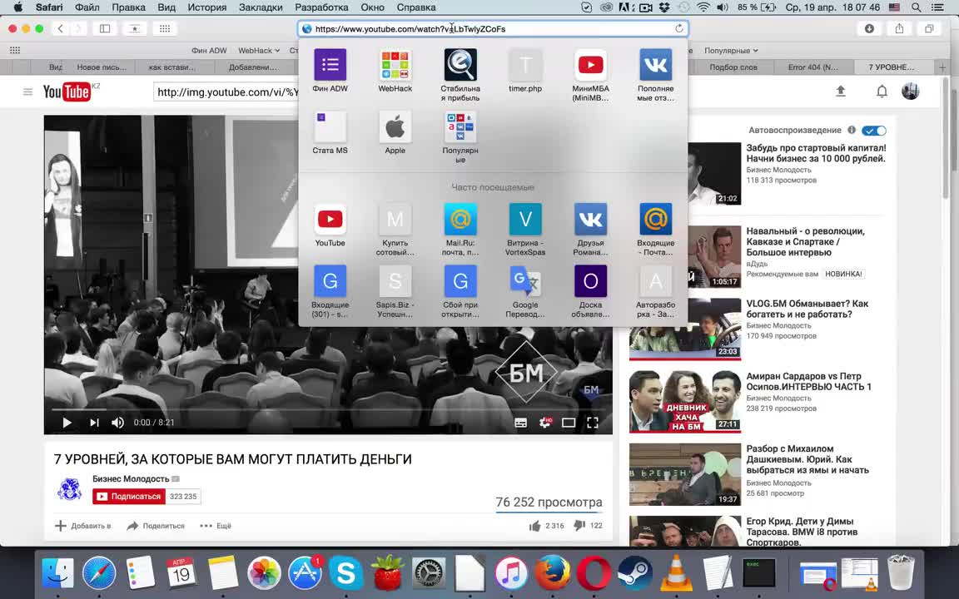Image resolution: width=959 pixels, height=599 pixels.
Task: Click the red Подписаться subscribe button
Action: pos(128,497)
